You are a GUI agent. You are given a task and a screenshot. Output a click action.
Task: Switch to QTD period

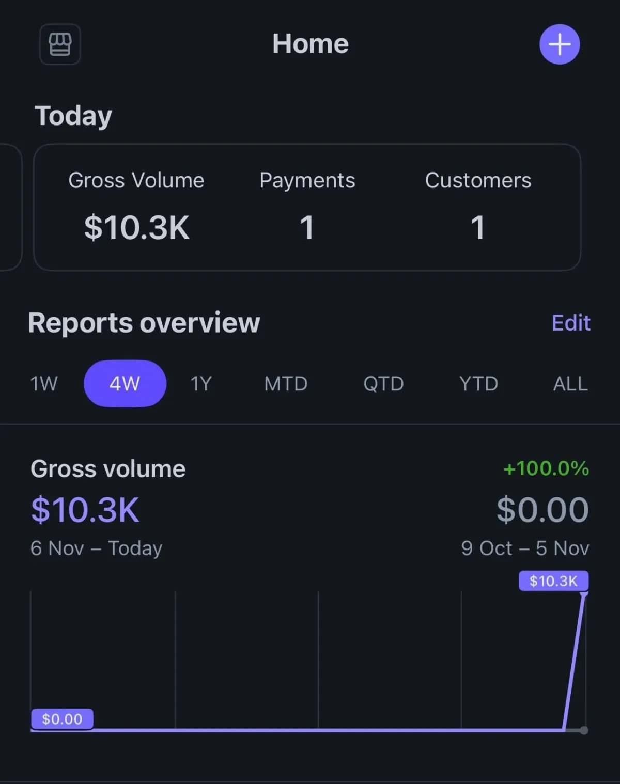pyautogui.click(x=383, y=384)
